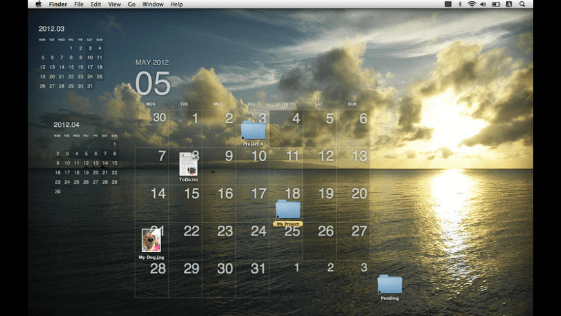
Task: Click the input source 'A' icon
Action: click(509, 4)
